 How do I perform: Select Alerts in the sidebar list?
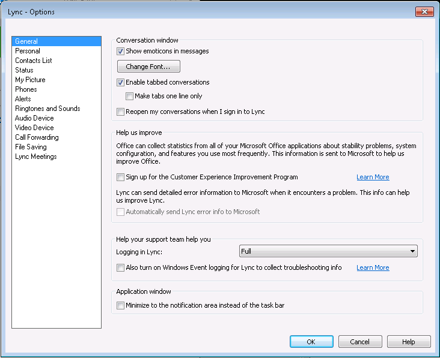57,99
